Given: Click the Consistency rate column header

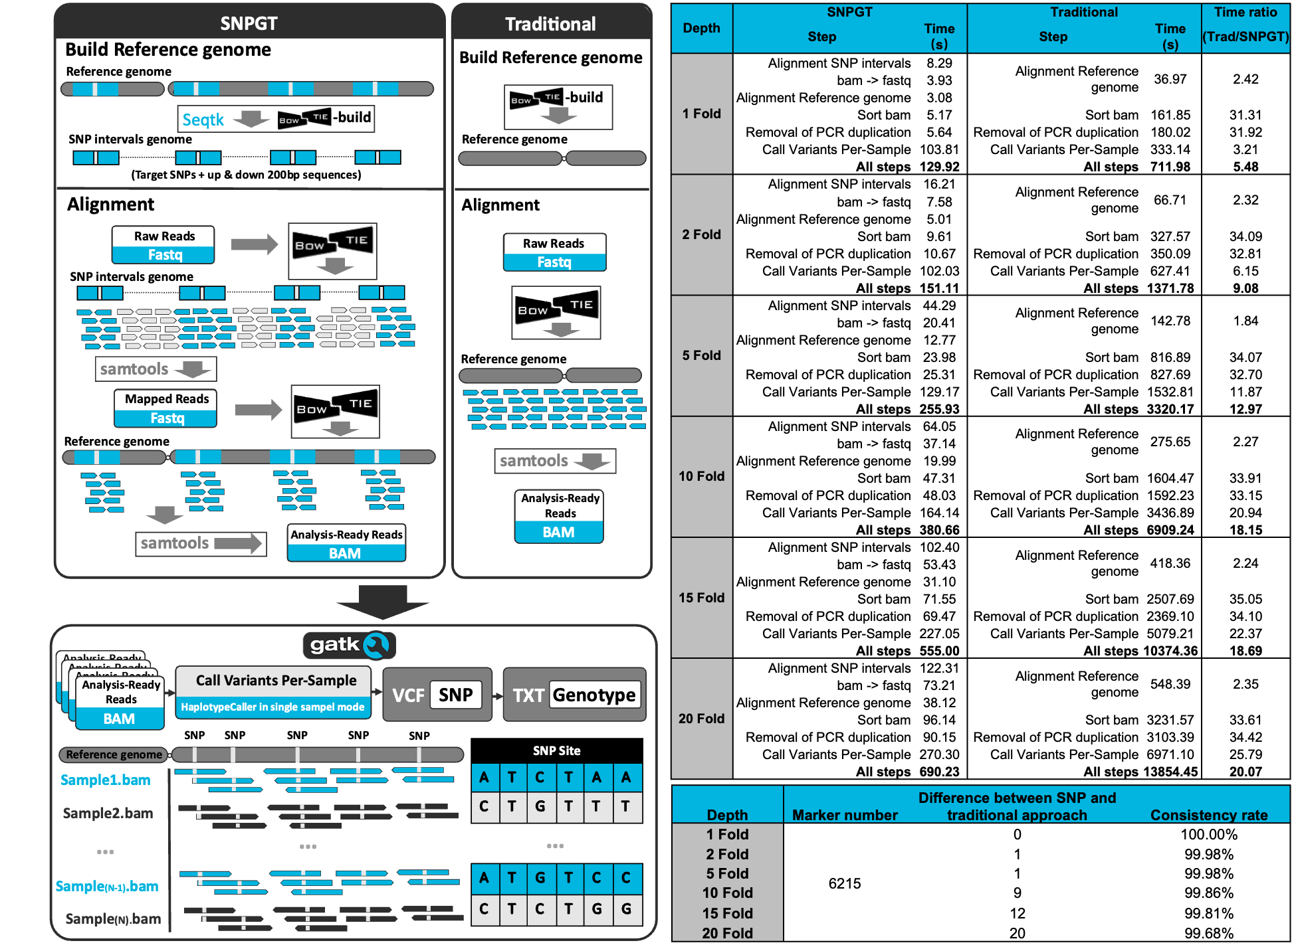Looking at the screenshot, I should pos(1208,815).
